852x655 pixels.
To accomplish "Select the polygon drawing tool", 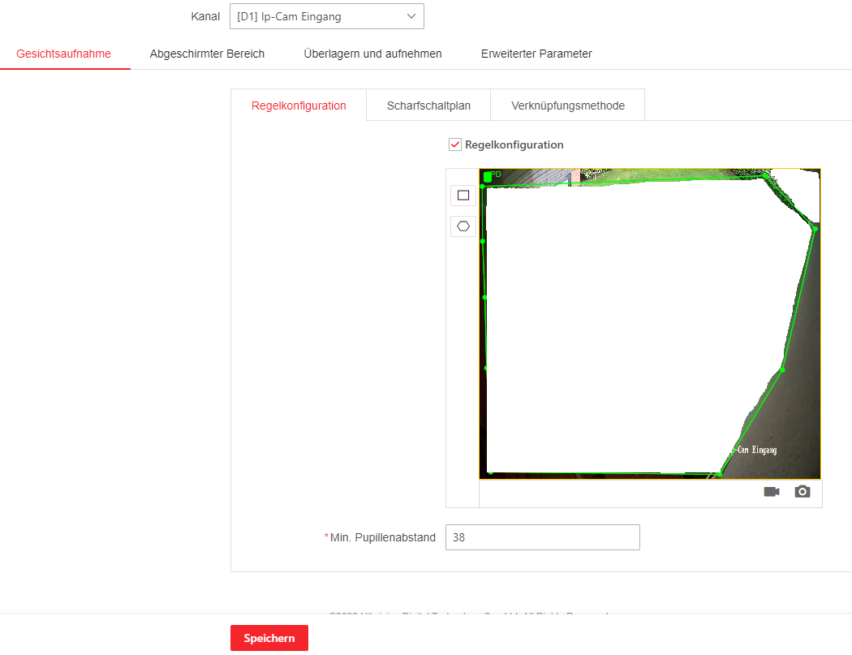I will [x=463, y=226].
